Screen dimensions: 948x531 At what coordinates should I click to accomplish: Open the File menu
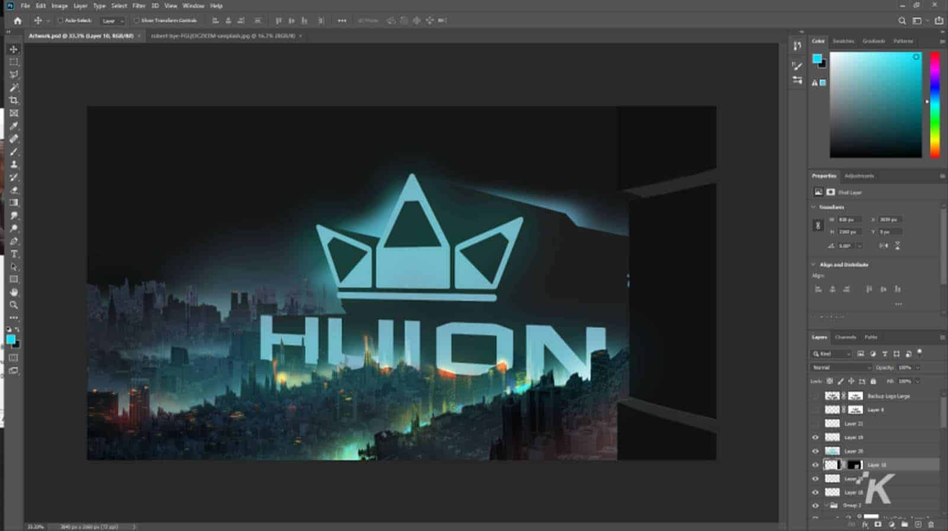coord(25,6)
